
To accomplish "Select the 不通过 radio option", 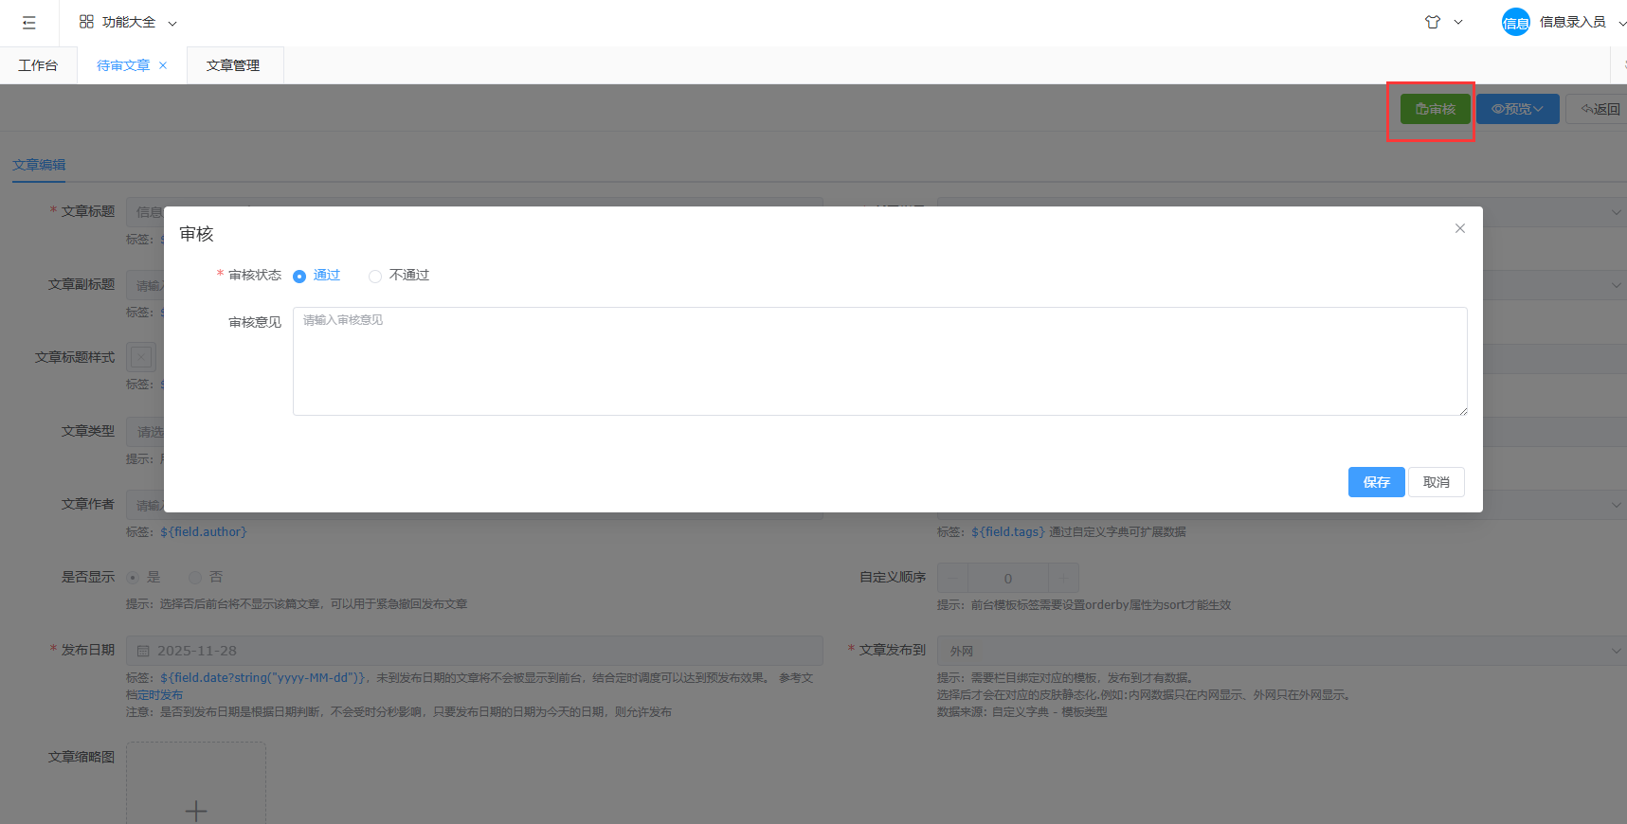I will 375,276.
